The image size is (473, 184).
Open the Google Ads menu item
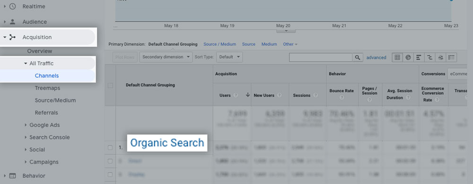click(44, 125)
